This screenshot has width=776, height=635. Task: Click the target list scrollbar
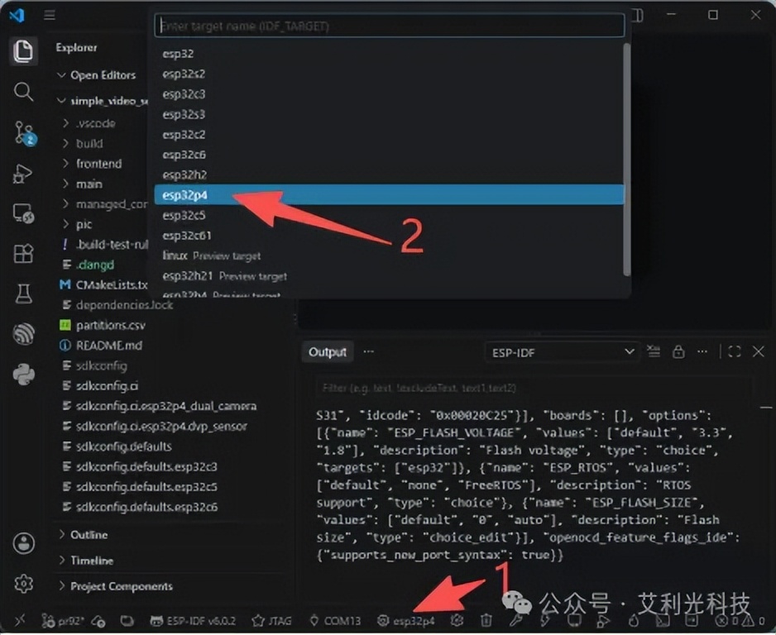point(626,160)
